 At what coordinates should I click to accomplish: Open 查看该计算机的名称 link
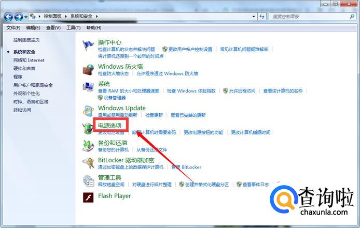click(x=283, y=91)
